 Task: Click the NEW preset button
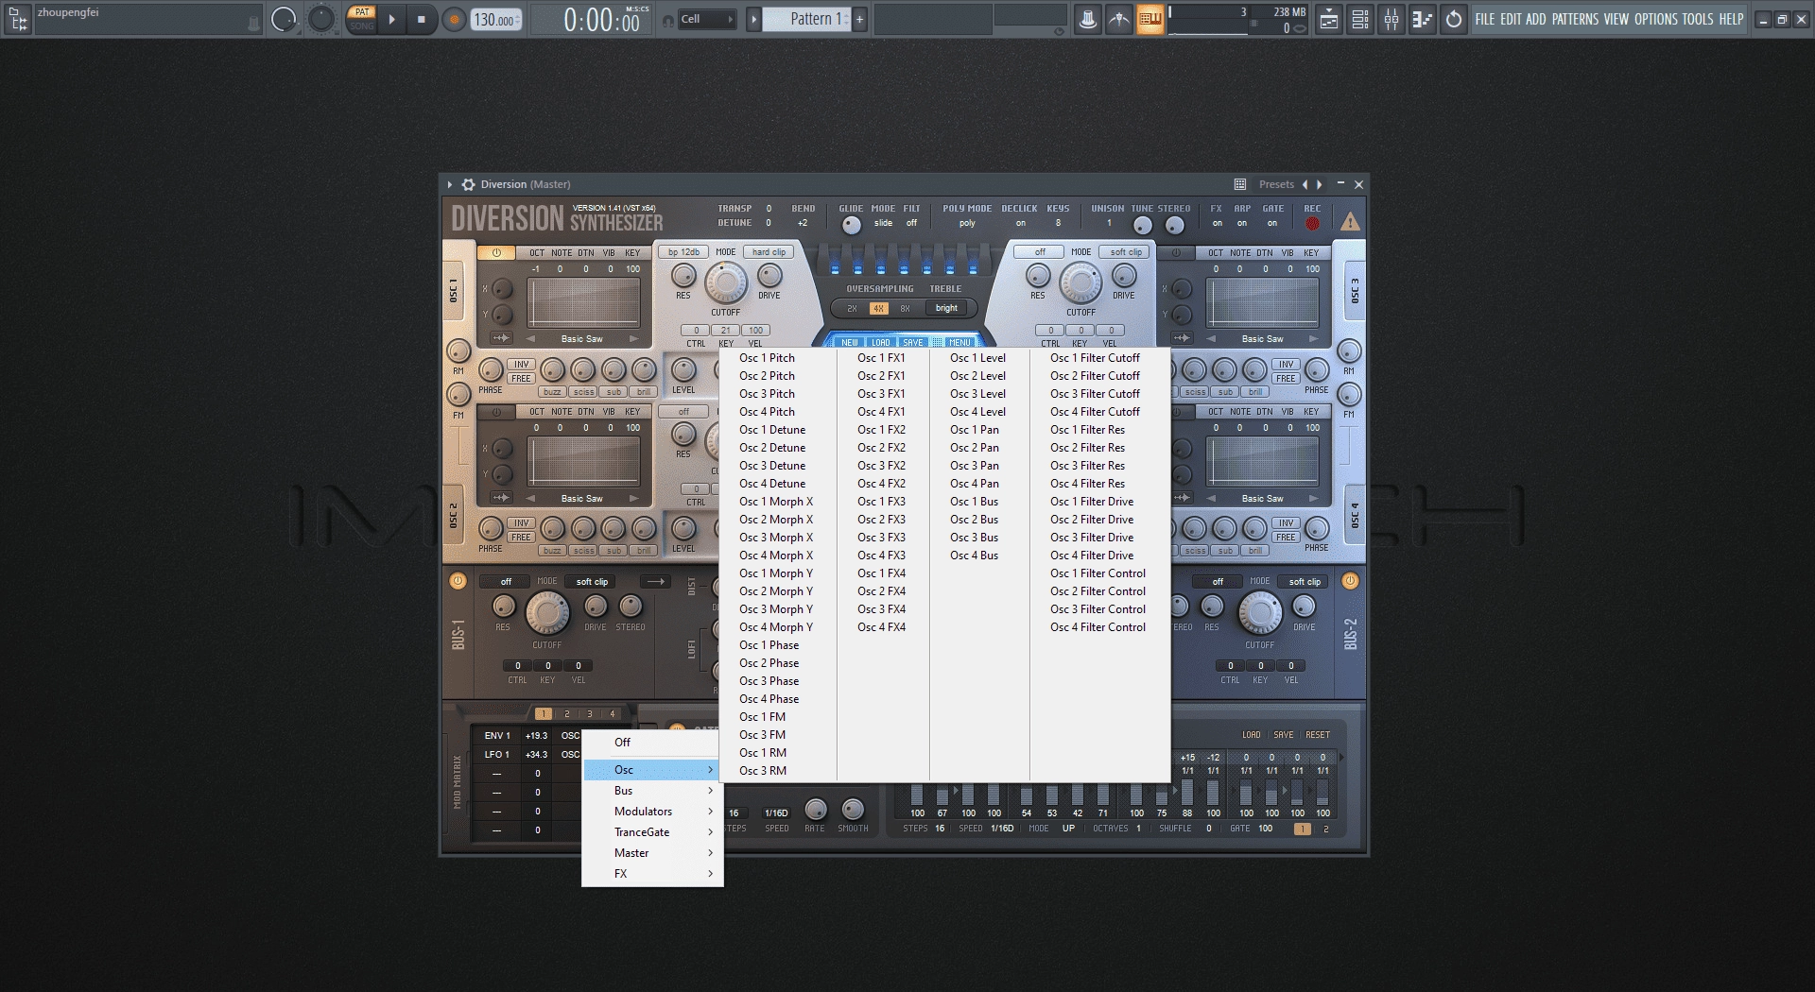click(850, 342)
